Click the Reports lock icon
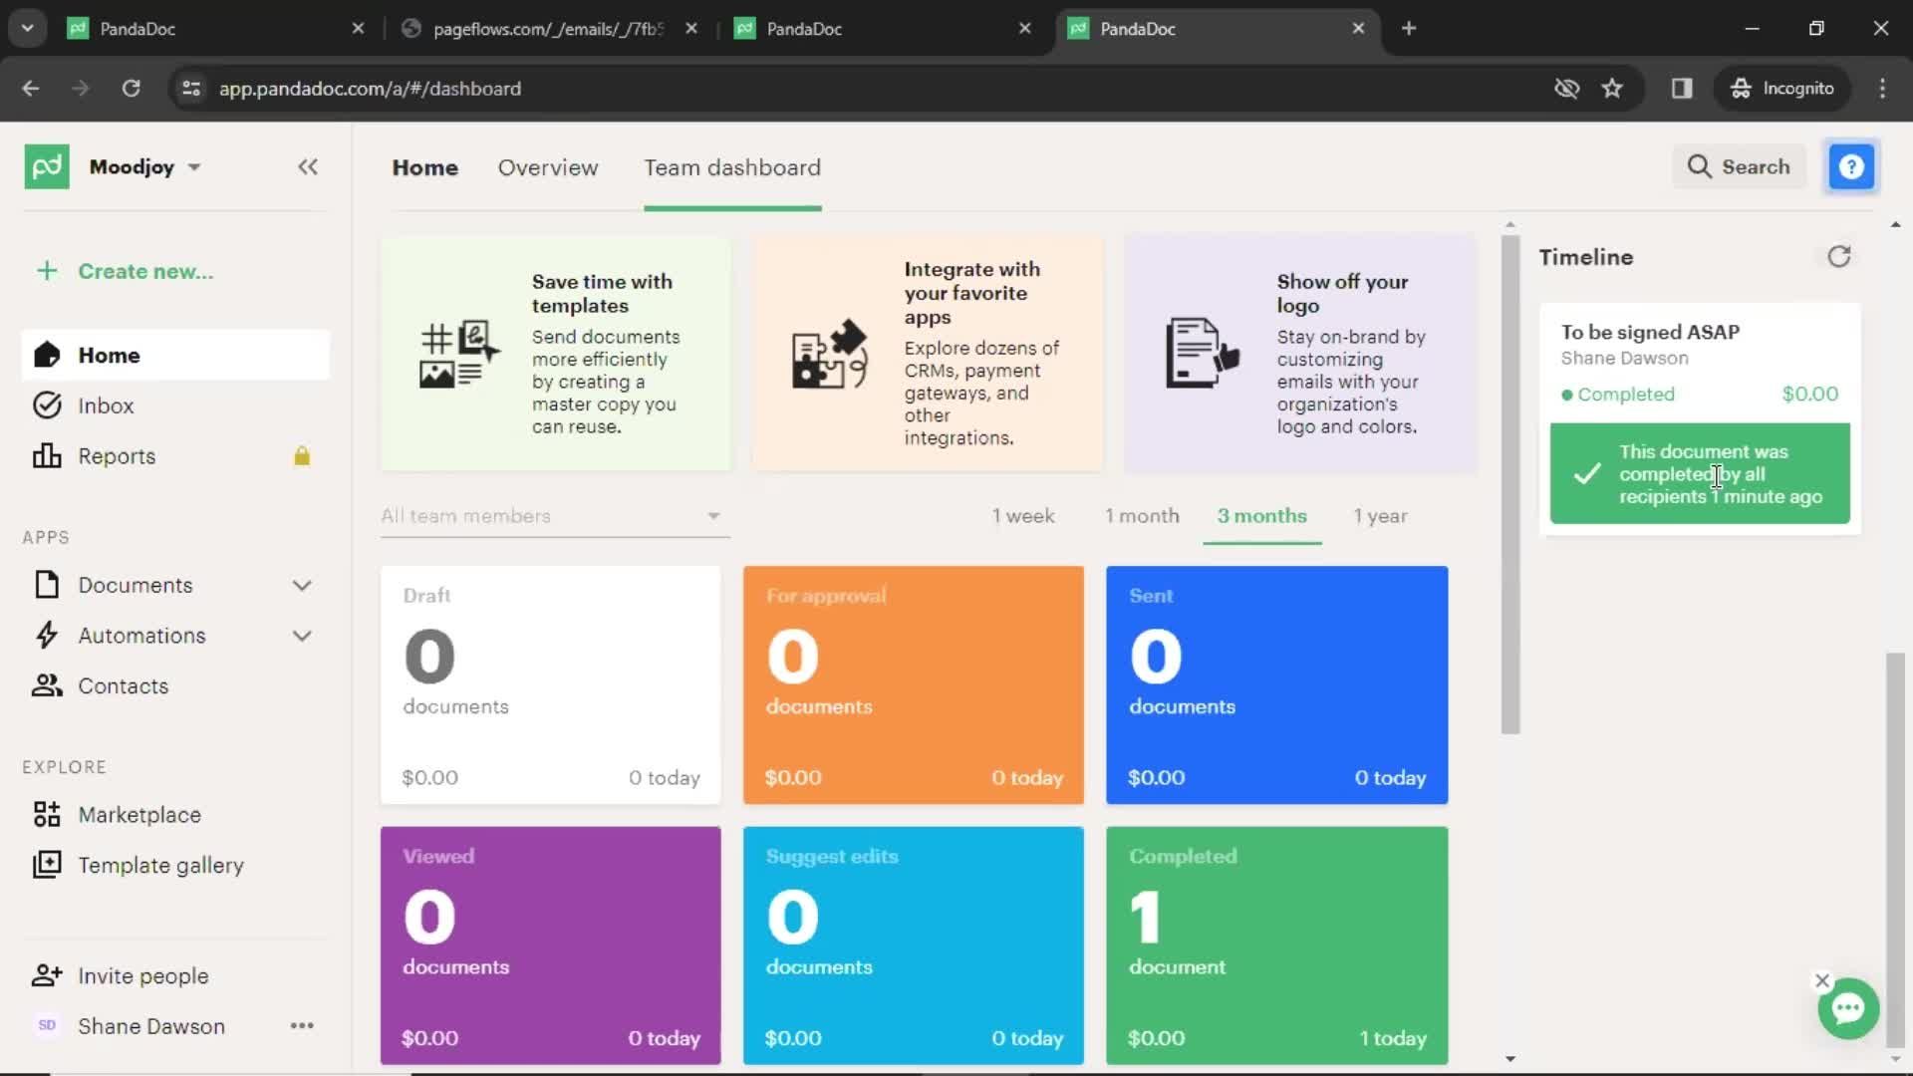This screenshot has width=1913, height=1076. tap(302, 456)
